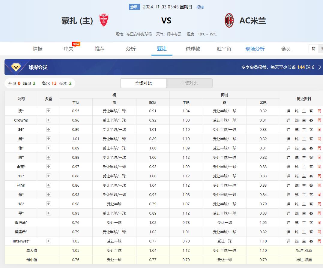Expand multi-handicap plus for 36* row
Image resolution: width=323 pixels, height=268 pixels.
pyautogui.click(x=49, y=129)
